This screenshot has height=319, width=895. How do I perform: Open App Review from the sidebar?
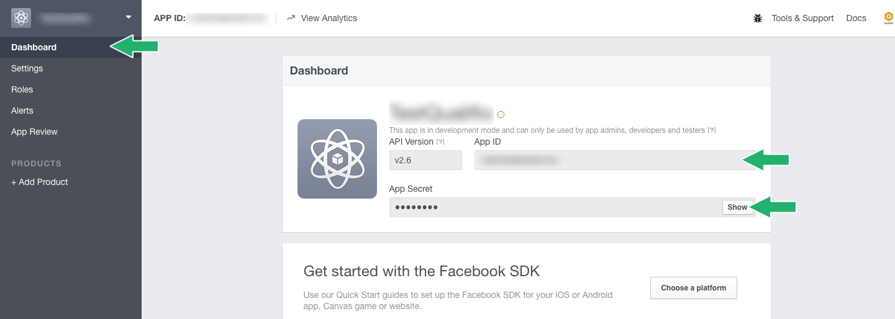(34, 132)
